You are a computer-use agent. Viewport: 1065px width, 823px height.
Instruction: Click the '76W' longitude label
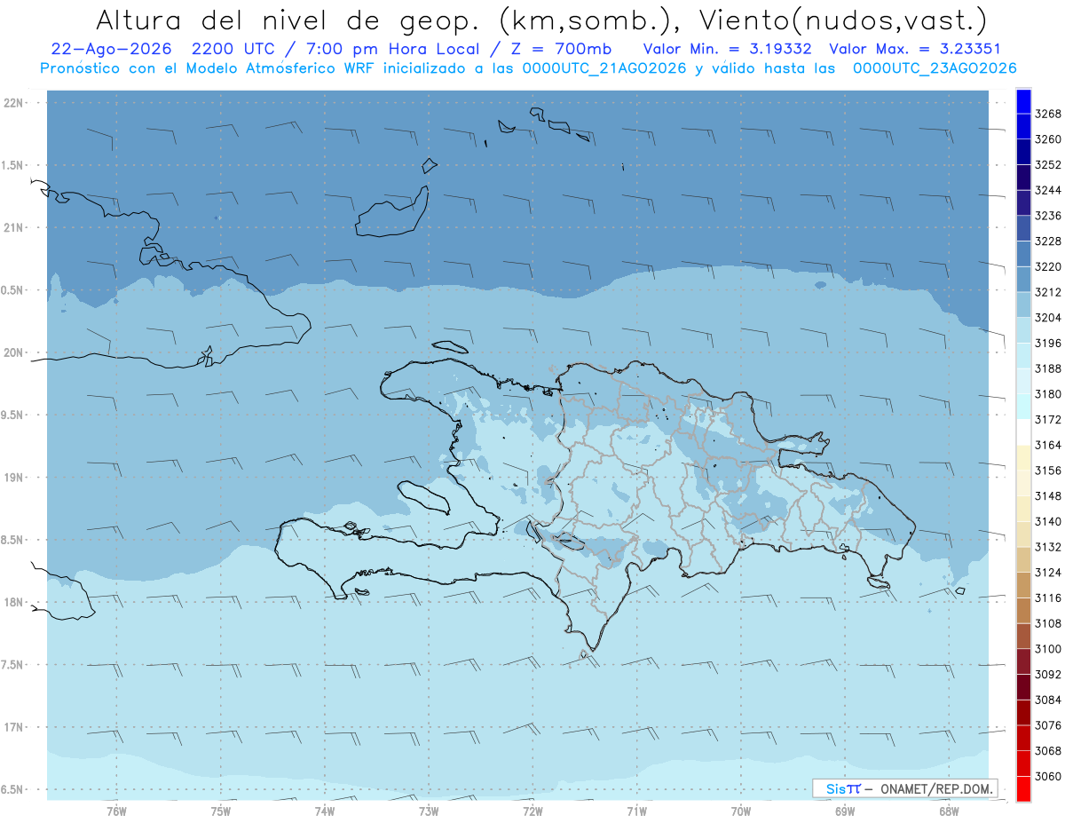point(116,811)
